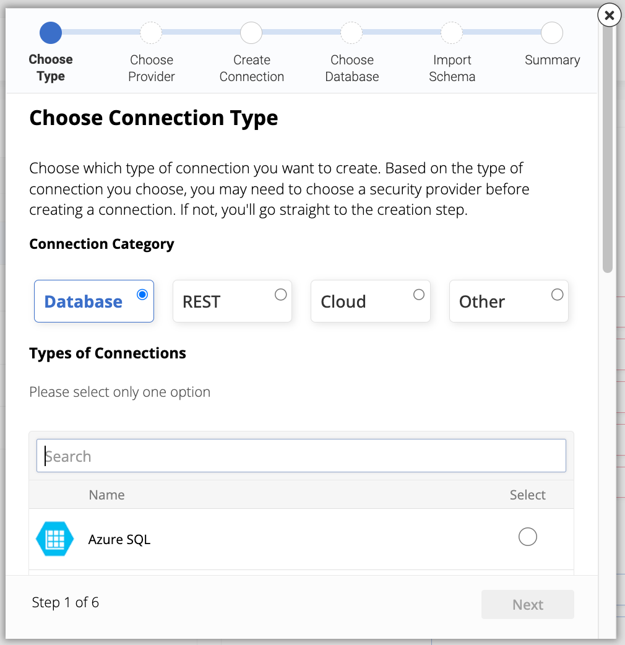Viewport: 625px width, 645px height.
Task: Select the Other connection category
Action: (508, 301)
